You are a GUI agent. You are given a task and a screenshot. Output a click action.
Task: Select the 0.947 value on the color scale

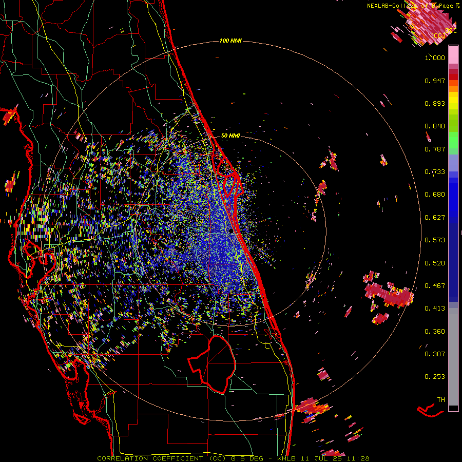[435, 81]
